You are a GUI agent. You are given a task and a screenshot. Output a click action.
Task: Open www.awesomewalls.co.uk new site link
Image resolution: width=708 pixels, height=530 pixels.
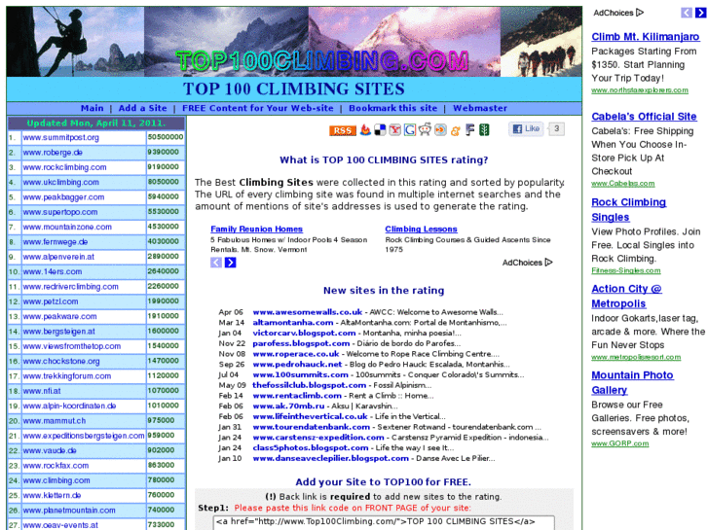pos(308,312)
